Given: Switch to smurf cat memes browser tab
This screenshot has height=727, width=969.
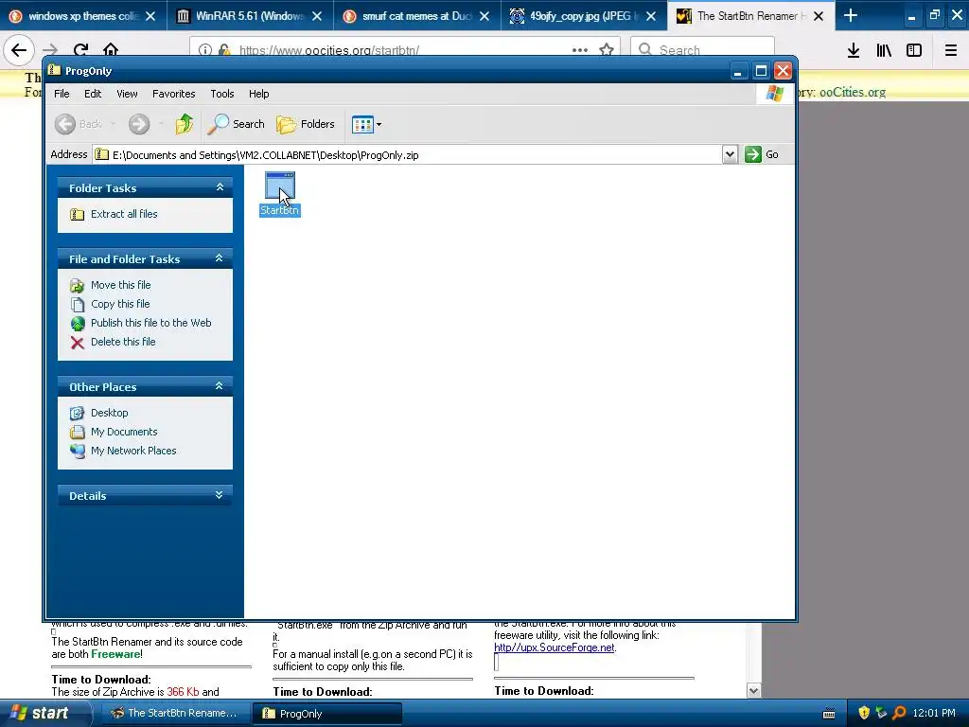Looking at the screenshot, I should (x=417, y=16).
